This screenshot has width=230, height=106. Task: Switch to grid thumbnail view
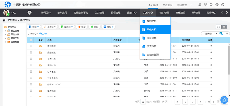tap(218, 26)
